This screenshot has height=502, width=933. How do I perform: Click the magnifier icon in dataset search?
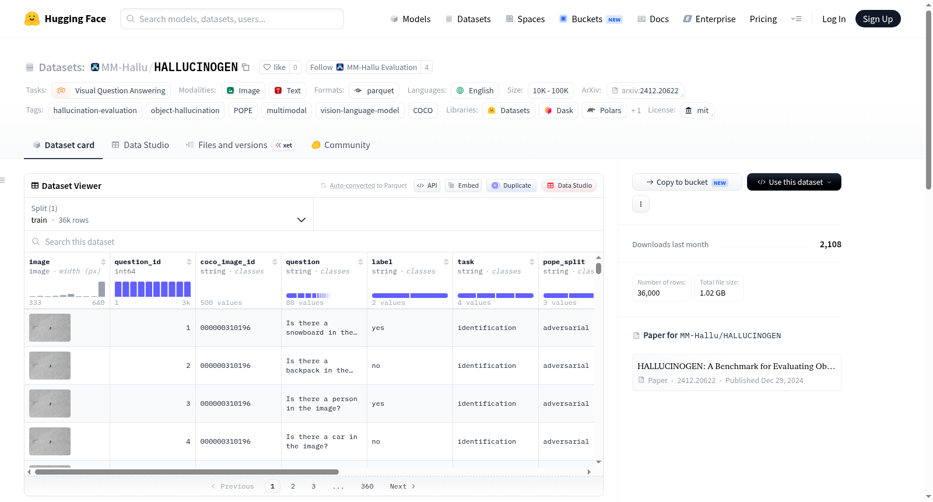(x=36, y=242)
